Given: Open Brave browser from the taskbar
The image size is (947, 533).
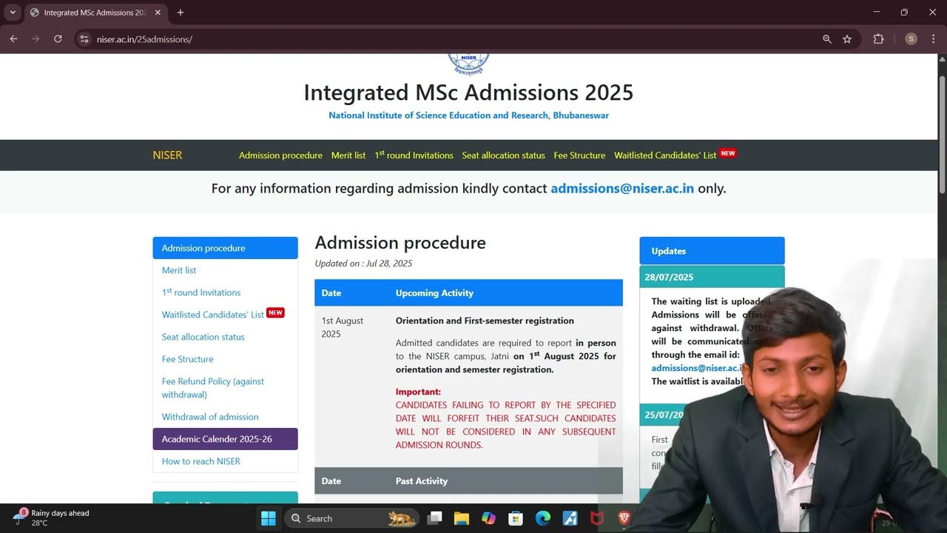Looking at the screenshot, I should tap(624, 518).
